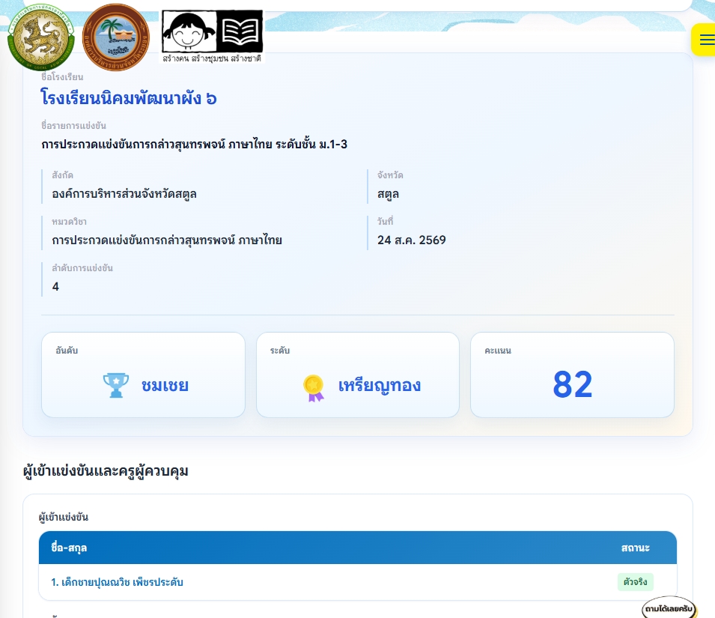Click the ชมเชย rank text

(x=165, y=386)
